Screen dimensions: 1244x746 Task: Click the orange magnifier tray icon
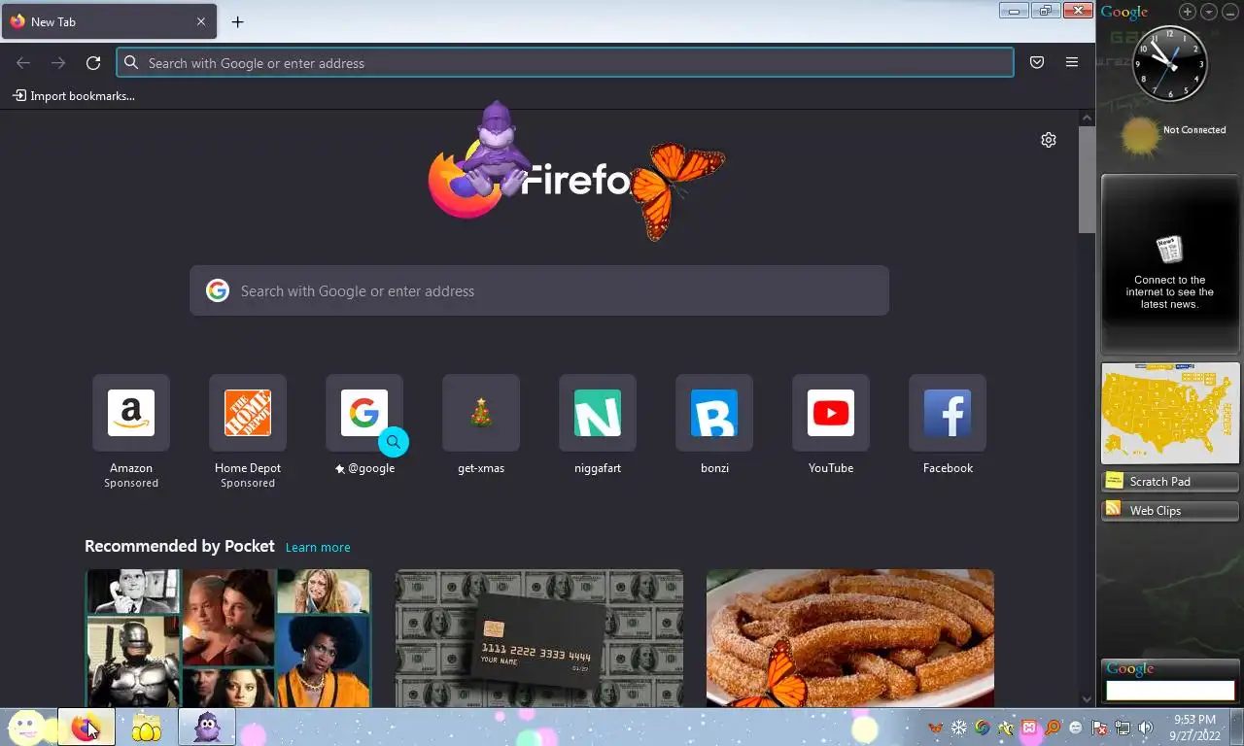pyautogui.click(x=1053, y=727)
